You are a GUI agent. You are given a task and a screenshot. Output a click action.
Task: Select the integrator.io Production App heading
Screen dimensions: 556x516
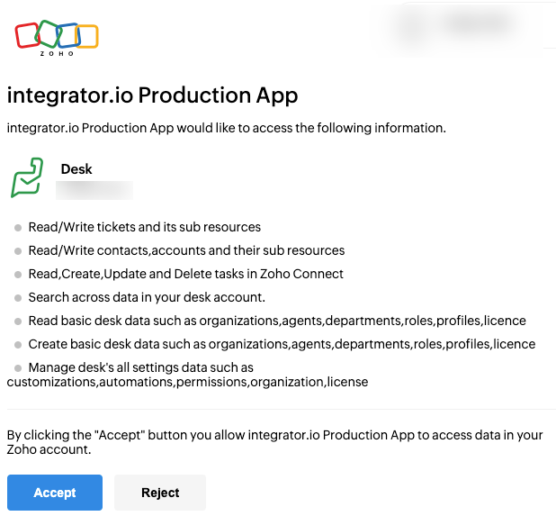pyautogui.click(x=152, y=95)
